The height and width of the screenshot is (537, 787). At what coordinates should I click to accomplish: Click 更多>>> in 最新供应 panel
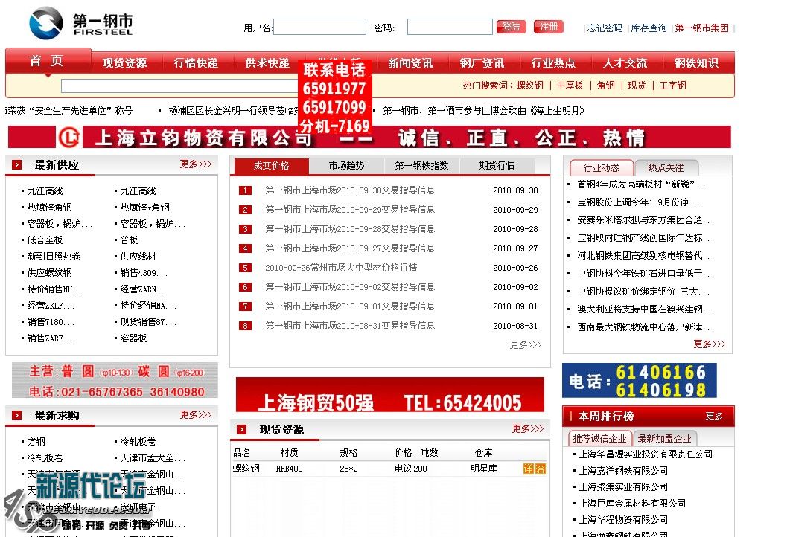[x=196, y=164]
